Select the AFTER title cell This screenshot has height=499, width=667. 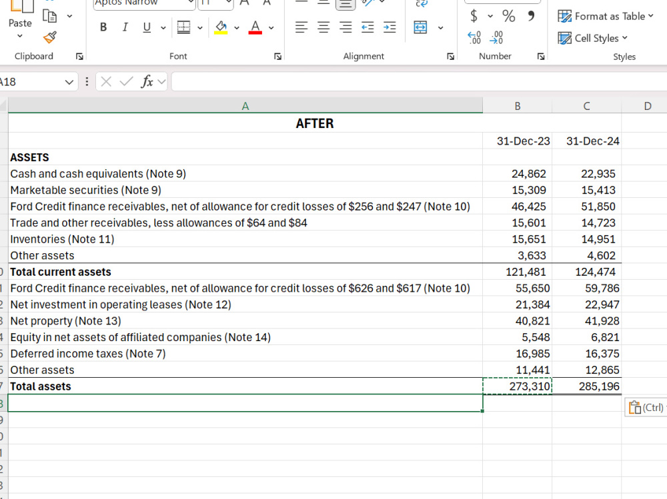pos(315,123)
